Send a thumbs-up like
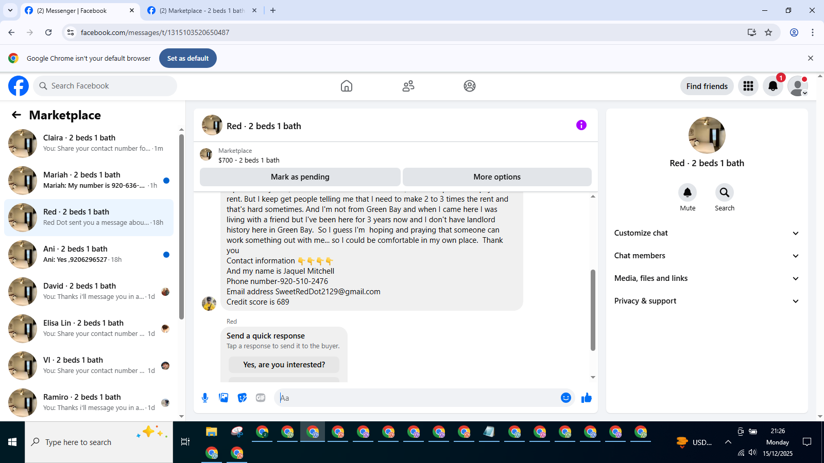824x463 pixels. [x=587, y=398]
